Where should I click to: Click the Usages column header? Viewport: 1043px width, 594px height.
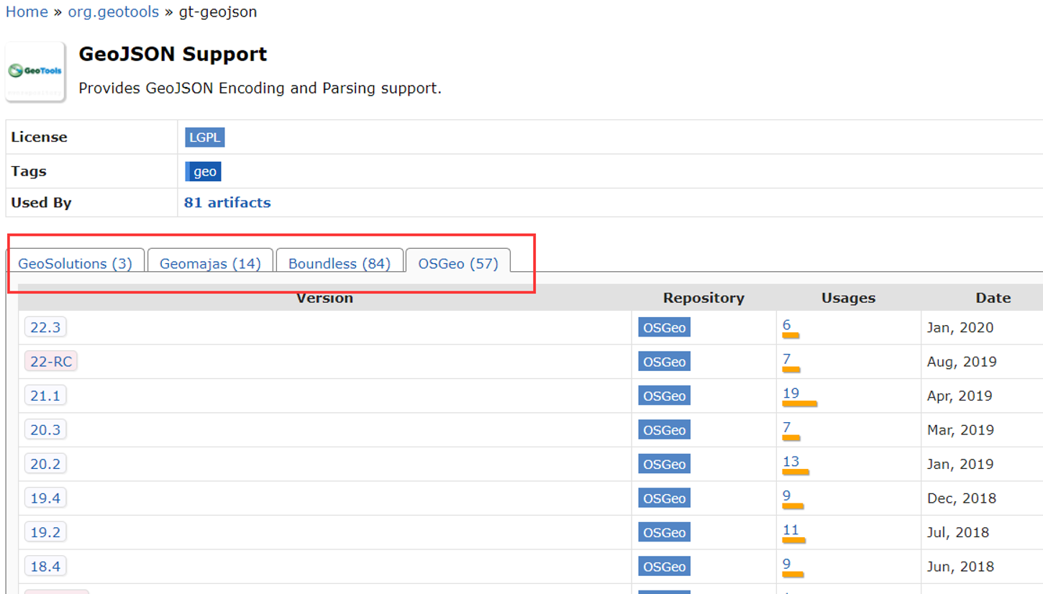[x=848, y=298]
